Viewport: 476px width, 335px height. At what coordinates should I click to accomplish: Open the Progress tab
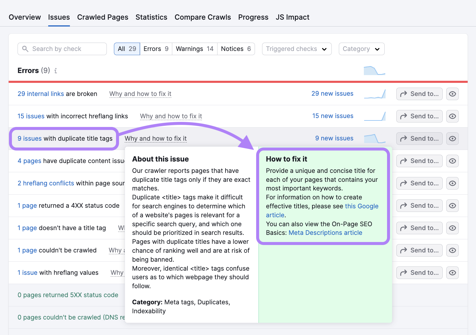253,17
